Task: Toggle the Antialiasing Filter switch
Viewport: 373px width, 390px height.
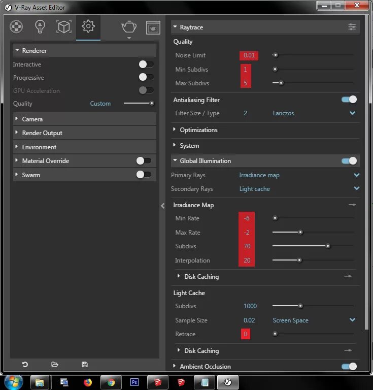Action: tap(349, 100)
